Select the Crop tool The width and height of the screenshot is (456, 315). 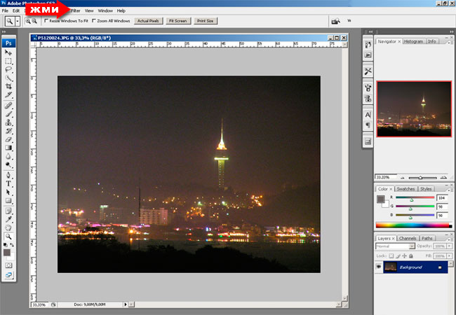(x=8, y=85)
